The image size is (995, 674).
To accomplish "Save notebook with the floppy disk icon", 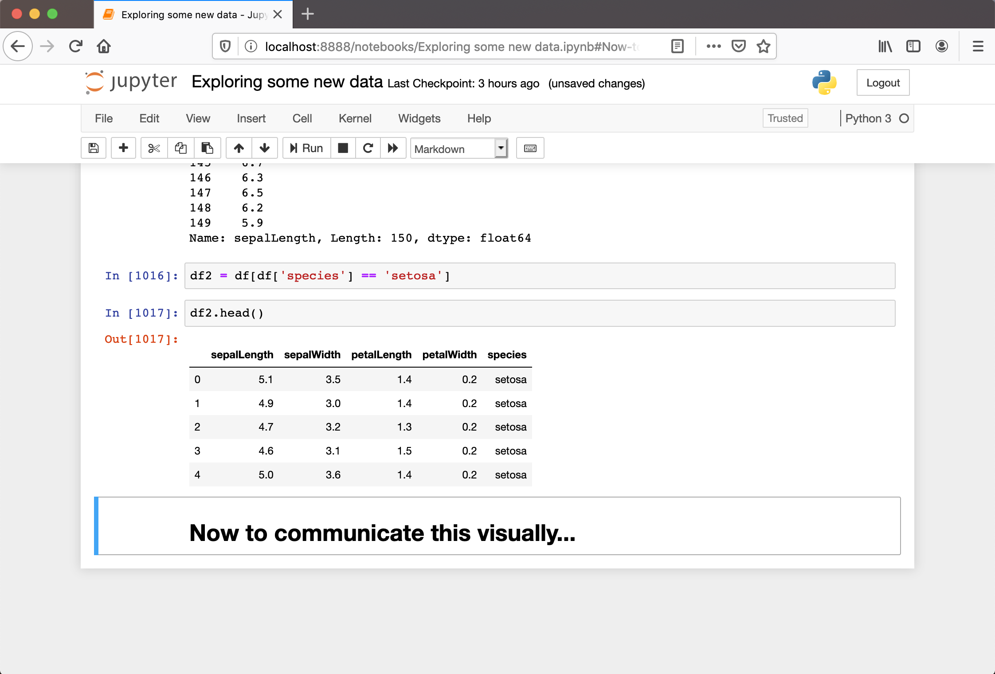I will pyautogui.click(x=94, y=148).
